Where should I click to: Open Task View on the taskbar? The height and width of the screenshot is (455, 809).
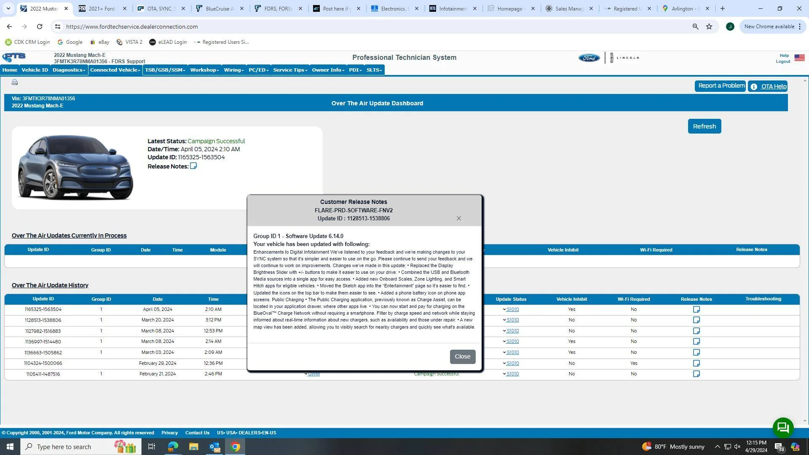click(152, 447)
